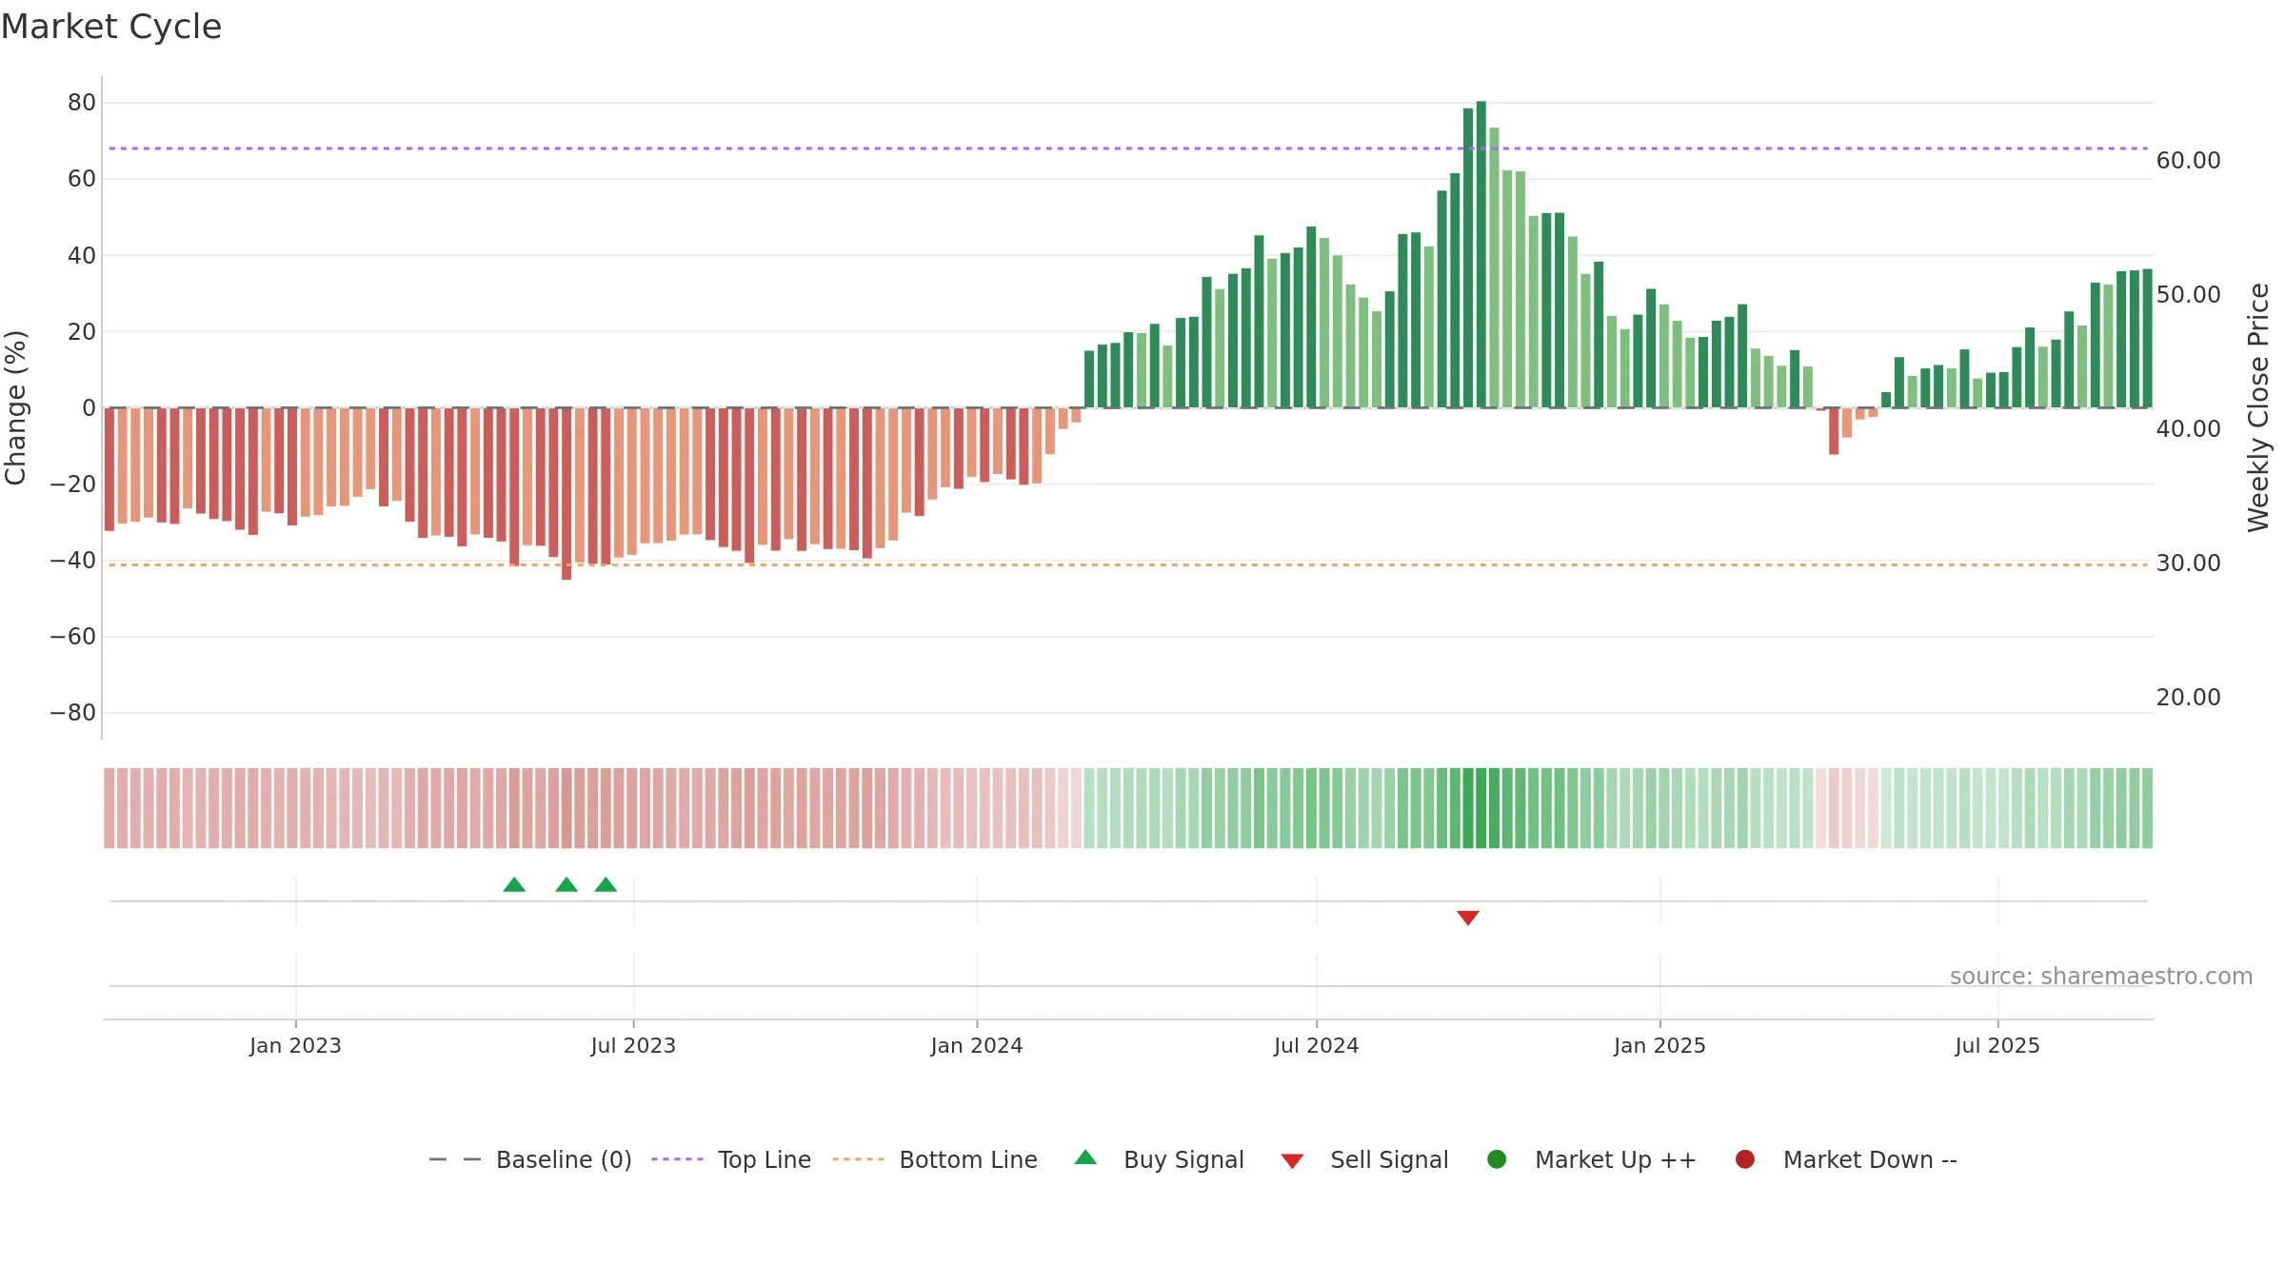Click the Market Cycle chart title
The image size is (2285, 1285).
point(111,27)
